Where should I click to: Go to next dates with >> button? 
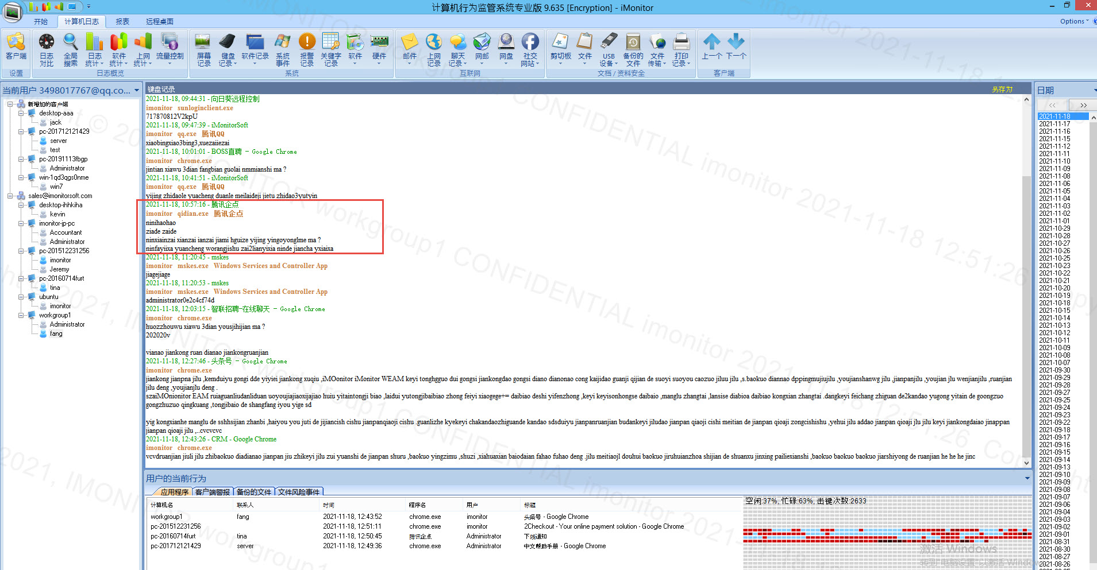coord(1083,105)
